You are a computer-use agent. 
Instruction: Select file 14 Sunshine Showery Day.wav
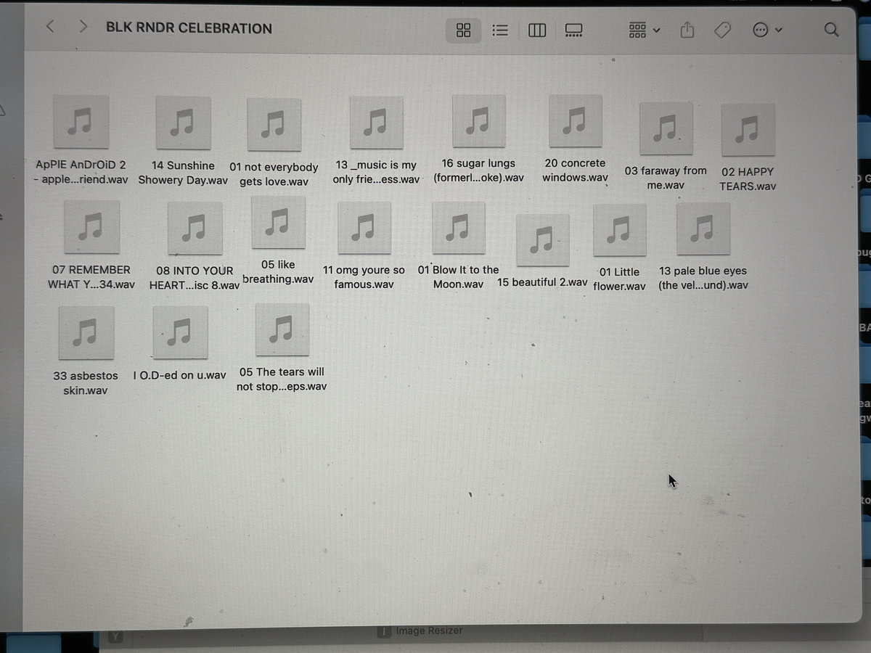[183, 123]
